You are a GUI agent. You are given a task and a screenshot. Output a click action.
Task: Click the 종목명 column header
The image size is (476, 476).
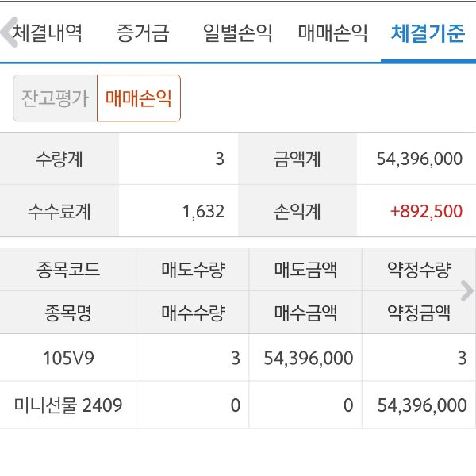68,313
